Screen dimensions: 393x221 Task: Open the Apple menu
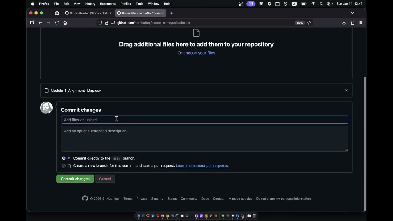[33, 4]
